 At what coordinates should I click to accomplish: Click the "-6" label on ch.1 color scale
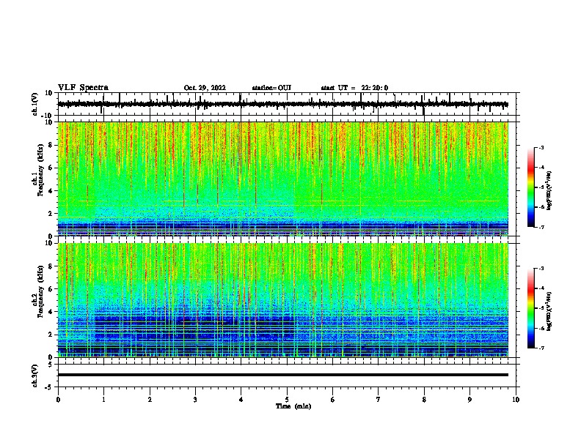click(x=541, y=207)
